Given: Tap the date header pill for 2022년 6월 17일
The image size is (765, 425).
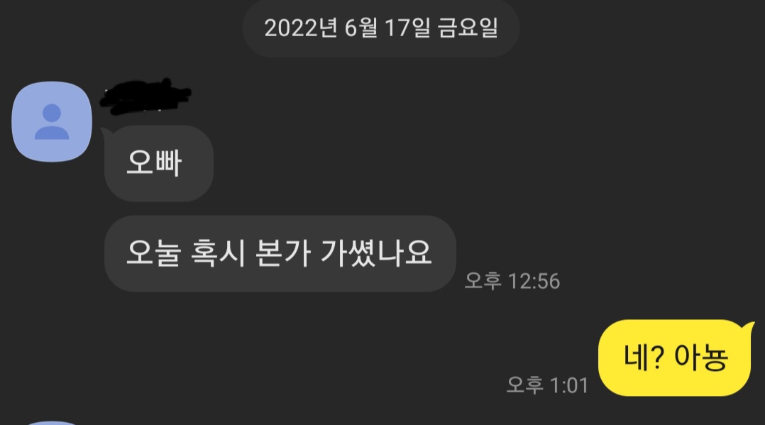Looking at the screenshot, I should pyautogui.click(x=381, y=28).
